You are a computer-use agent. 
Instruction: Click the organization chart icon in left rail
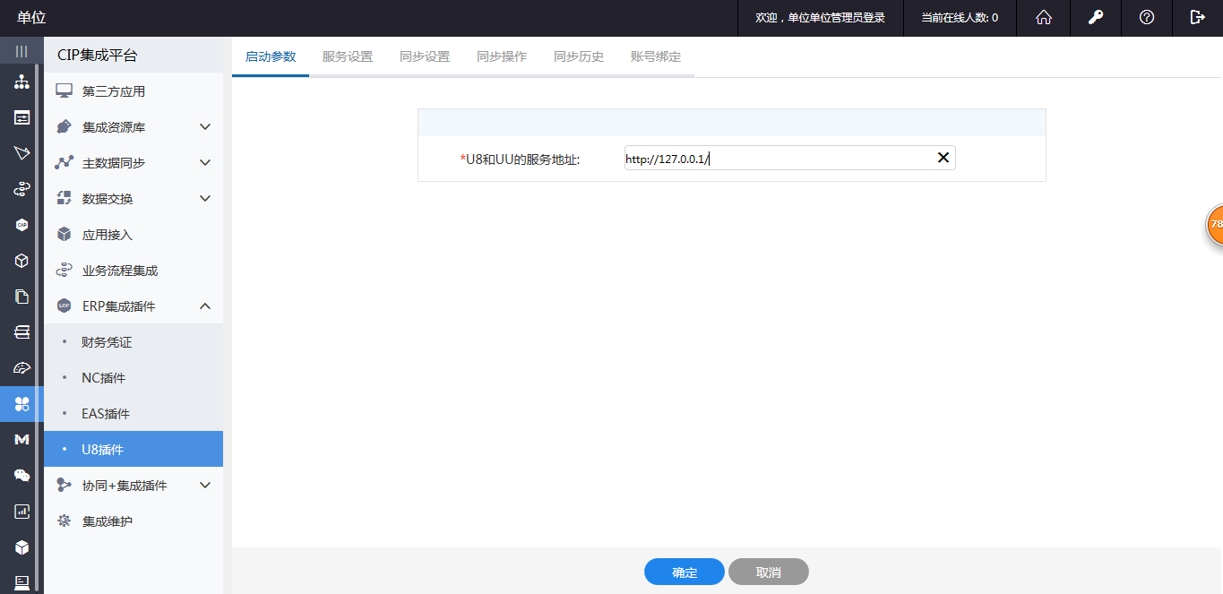[22, 82]
